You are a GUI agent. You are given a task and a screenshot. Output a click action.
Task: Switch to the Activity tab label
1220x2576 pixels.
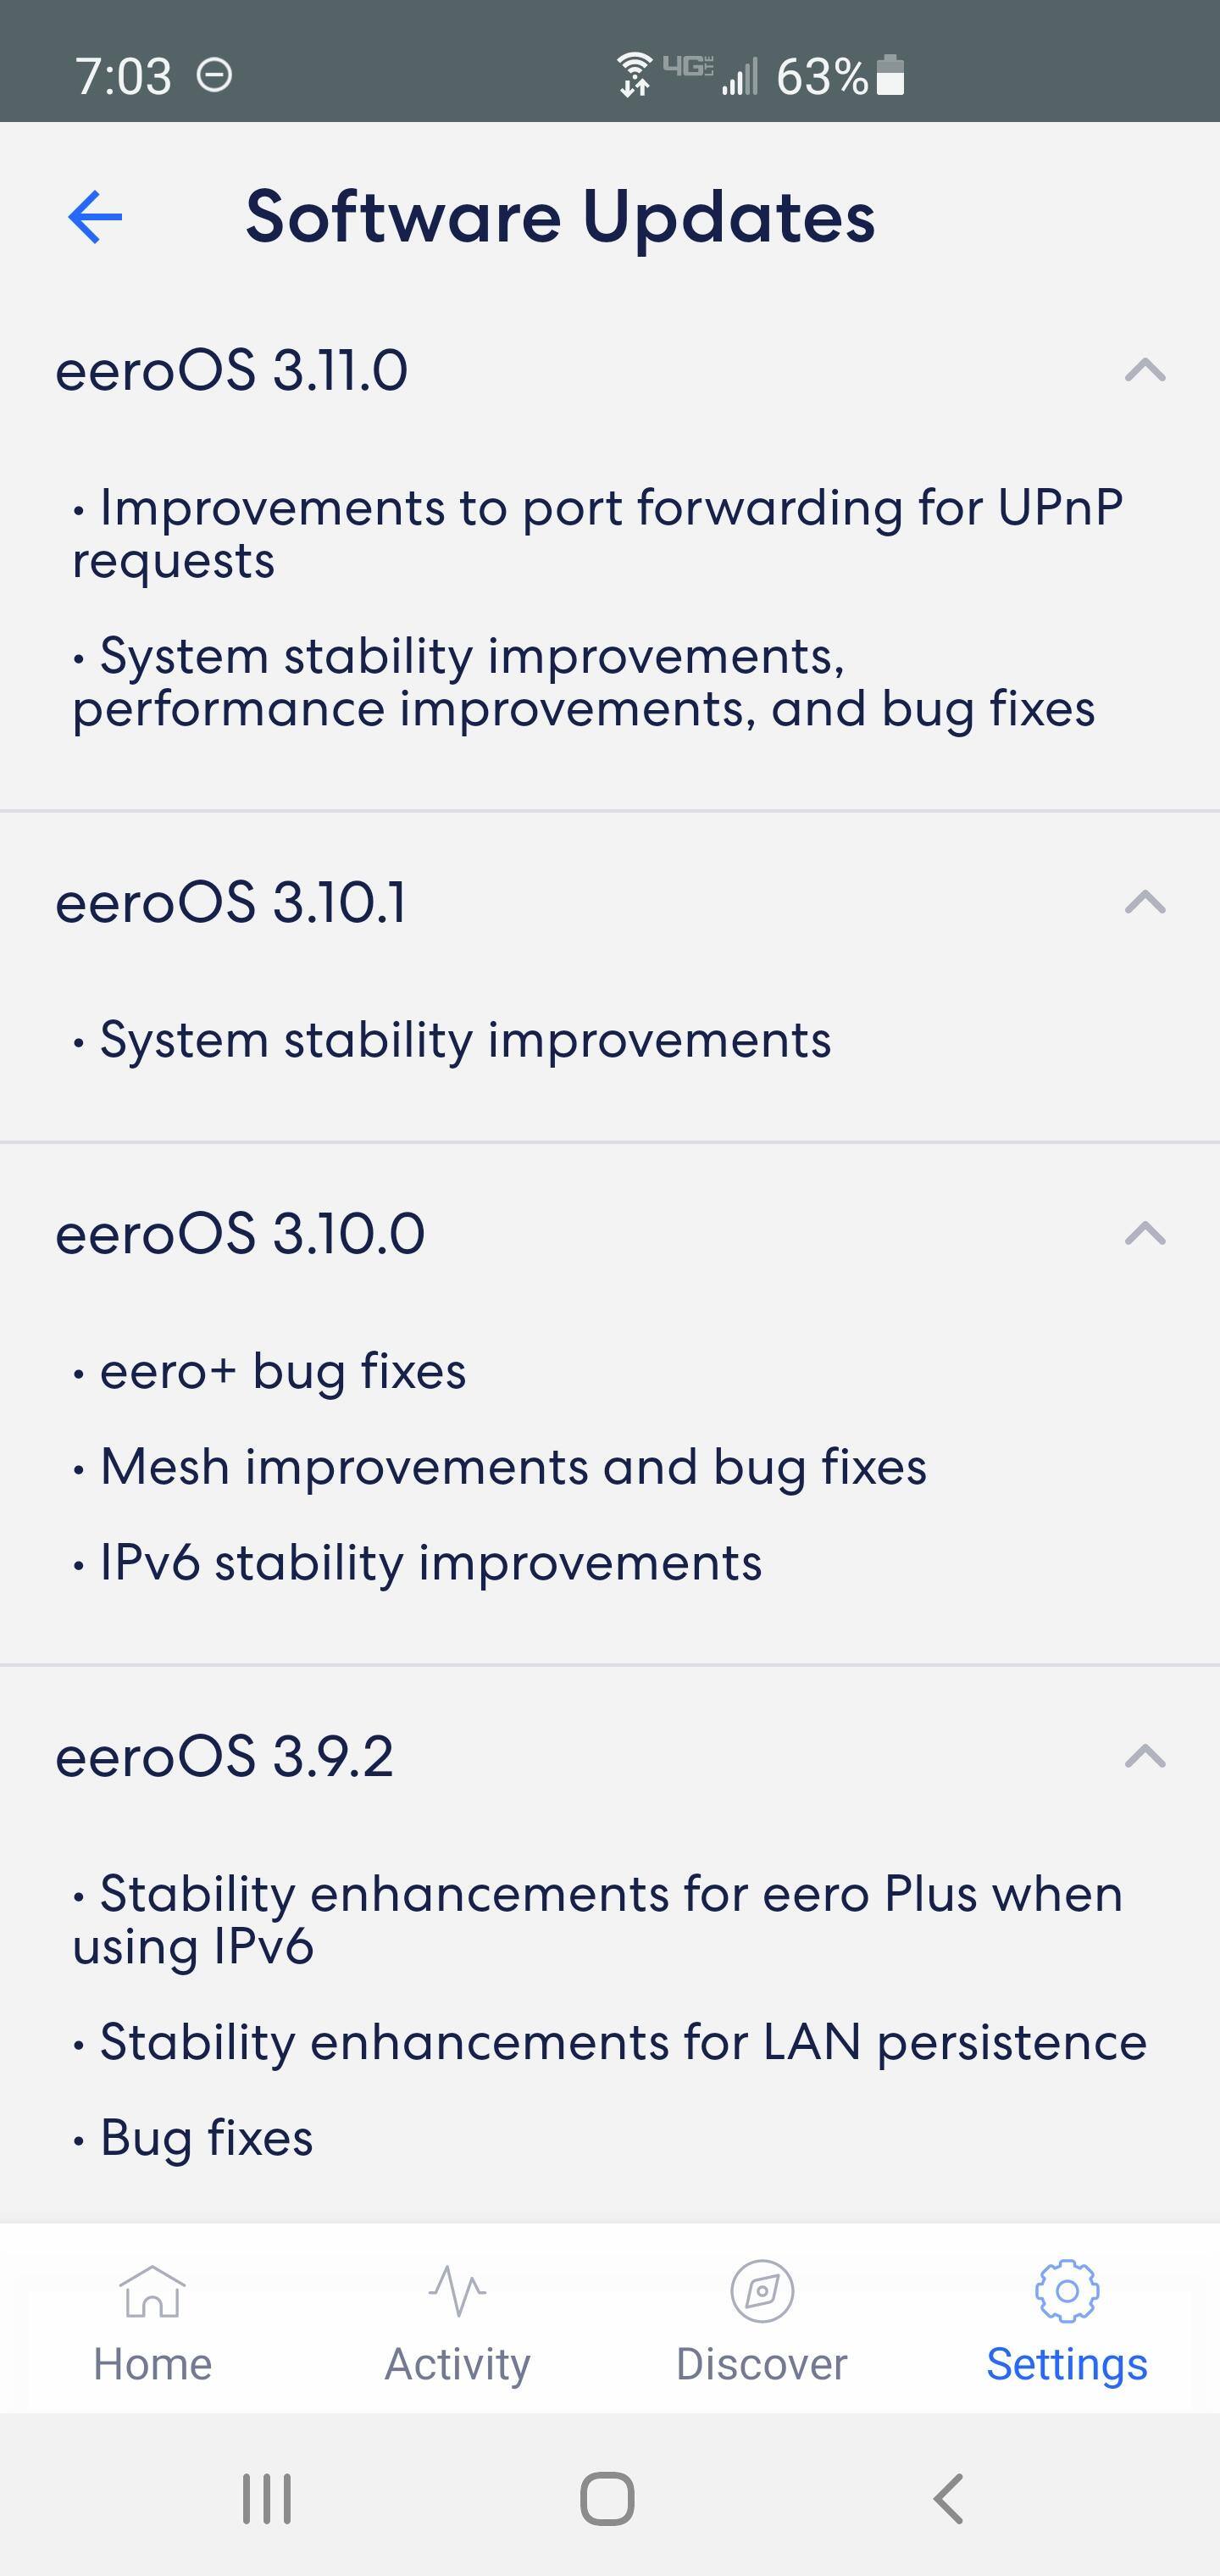[457, 2365]
